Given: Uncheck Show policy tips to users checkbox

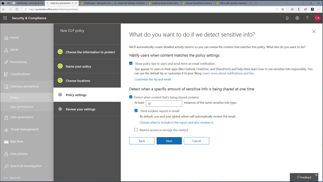Looking at the screenshot, I should tap(131, 63).
